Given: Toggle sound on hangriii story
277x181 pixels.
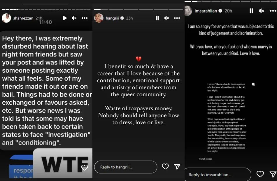Looking at the screenshot, I should pos(166,18).
